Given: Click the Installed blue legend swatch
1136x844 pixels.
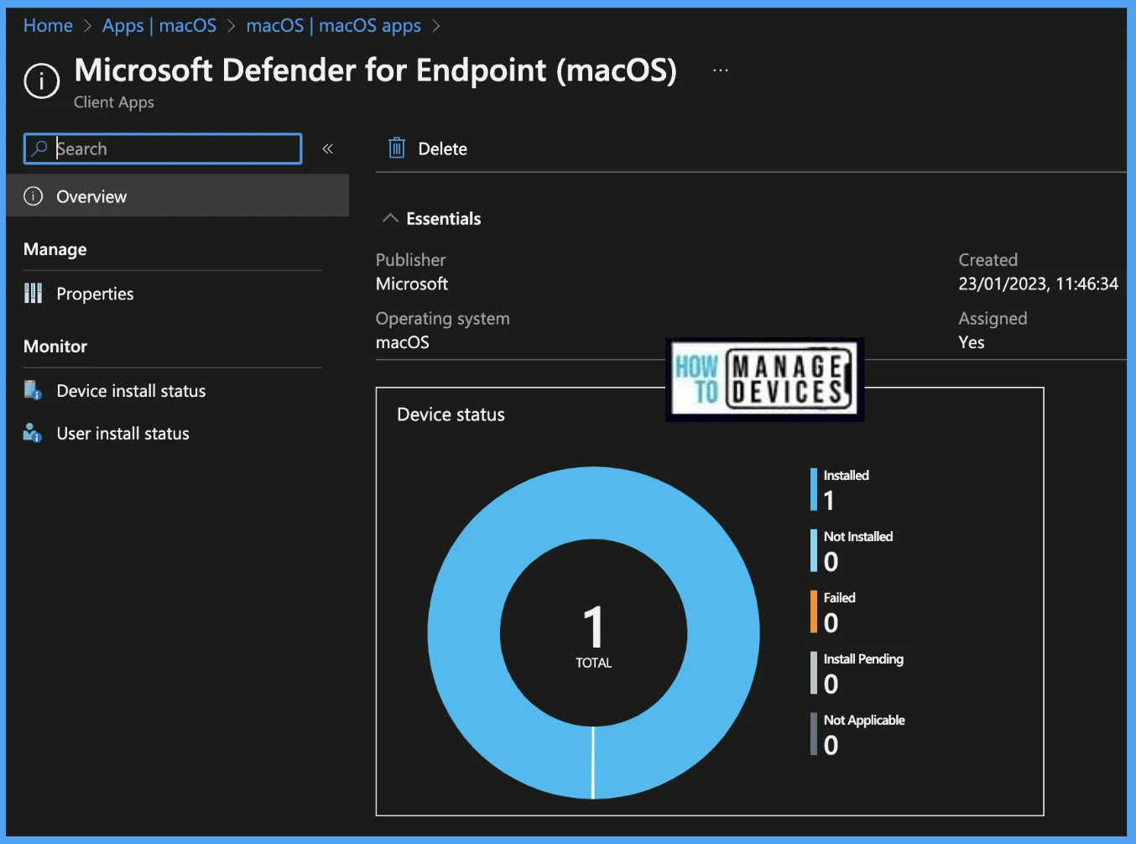Looking at the screenshot, I should [814, 489].
